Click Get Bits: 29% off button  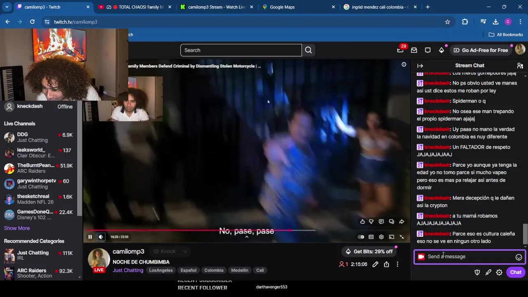pyautogui.click(x=369, y=252)
